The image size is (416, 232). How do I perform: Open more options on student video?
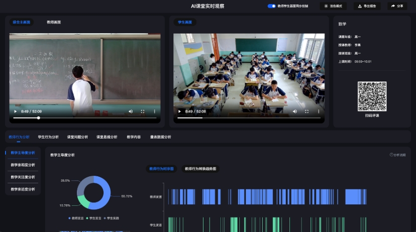(x=318, y=111)
